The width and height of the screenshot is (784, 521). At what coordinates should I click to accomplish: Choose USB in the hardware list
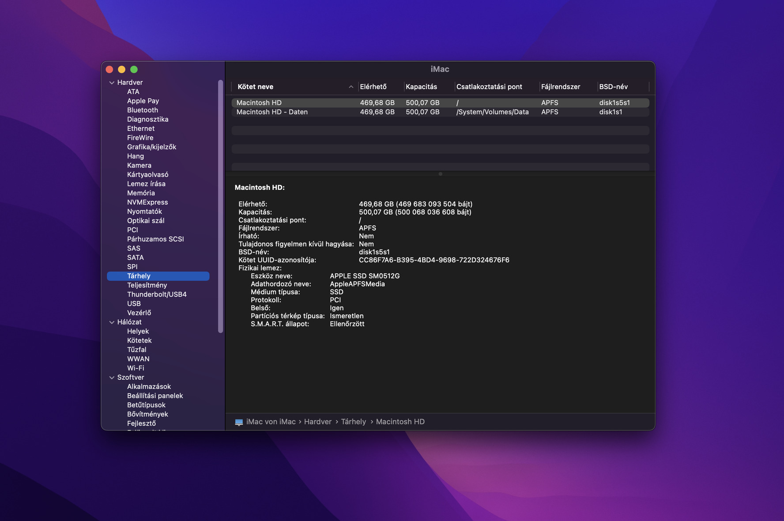coord(134,304)
